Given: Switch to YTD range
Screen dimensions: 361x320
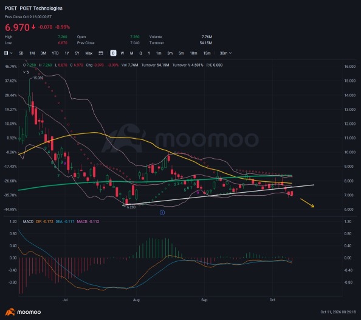Looking at the screenshot, I should click(x=55, y=53).
